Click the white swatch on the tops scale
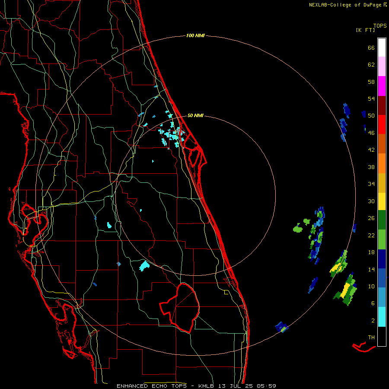389x389 pixels. pyautogui.click(x=382, y=48)
